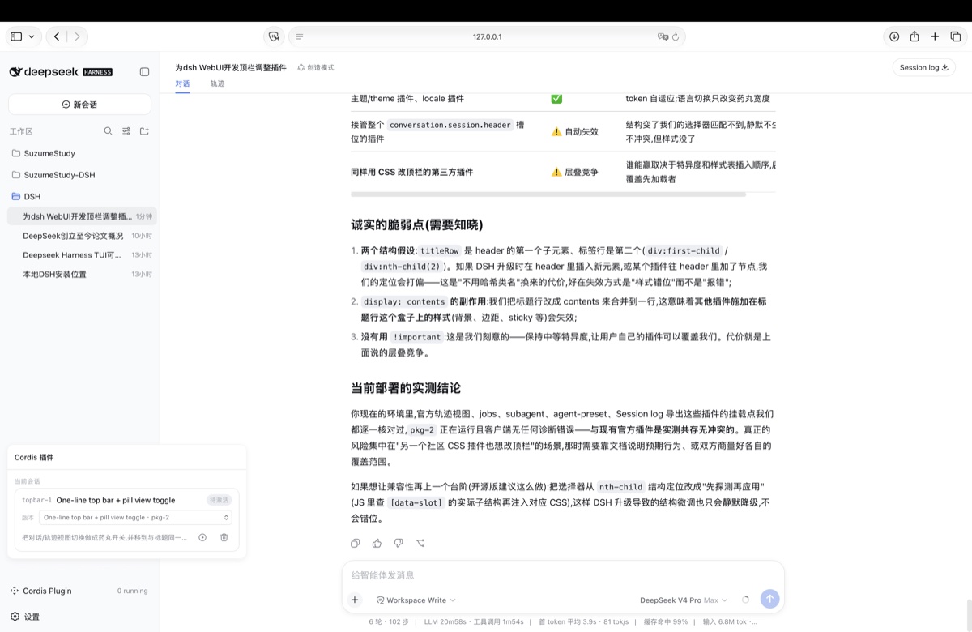
Task: Reload the 127.0.0.1 page
Action: tap(676, 36)
